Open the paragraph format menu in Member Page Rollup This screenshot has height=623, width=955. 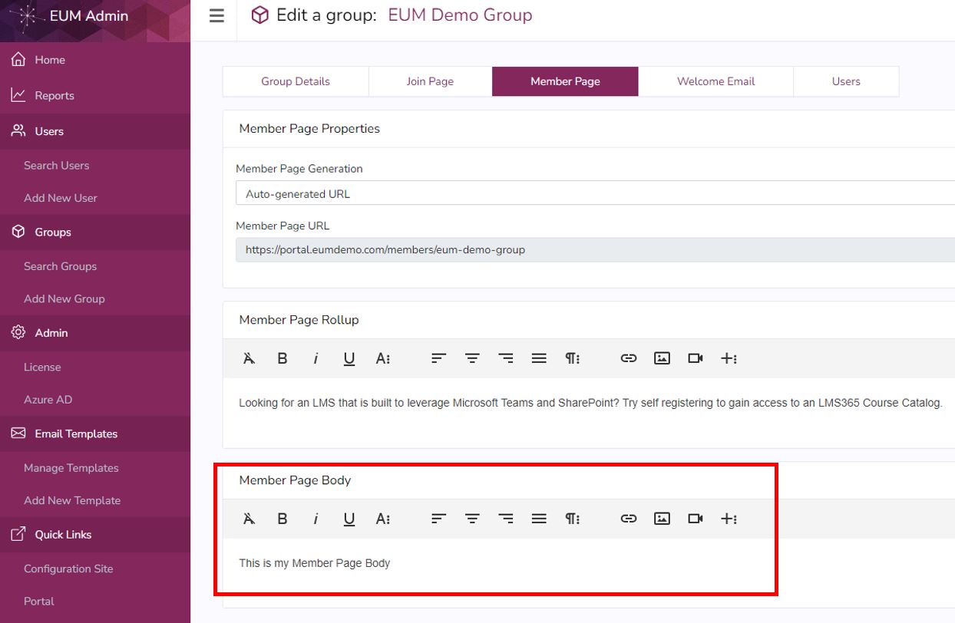coord(572,358)
